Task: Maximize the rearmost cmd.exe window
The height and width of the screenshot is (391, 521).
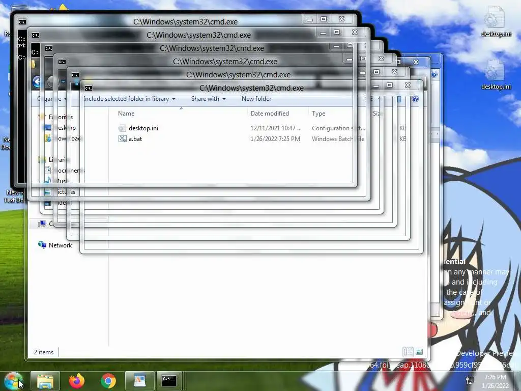Action: pos(323,19)
